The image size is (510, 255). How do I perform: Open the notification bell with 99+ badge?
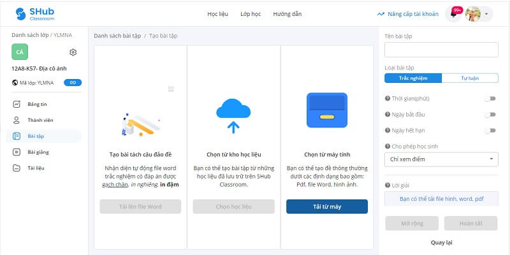point(453,14)
